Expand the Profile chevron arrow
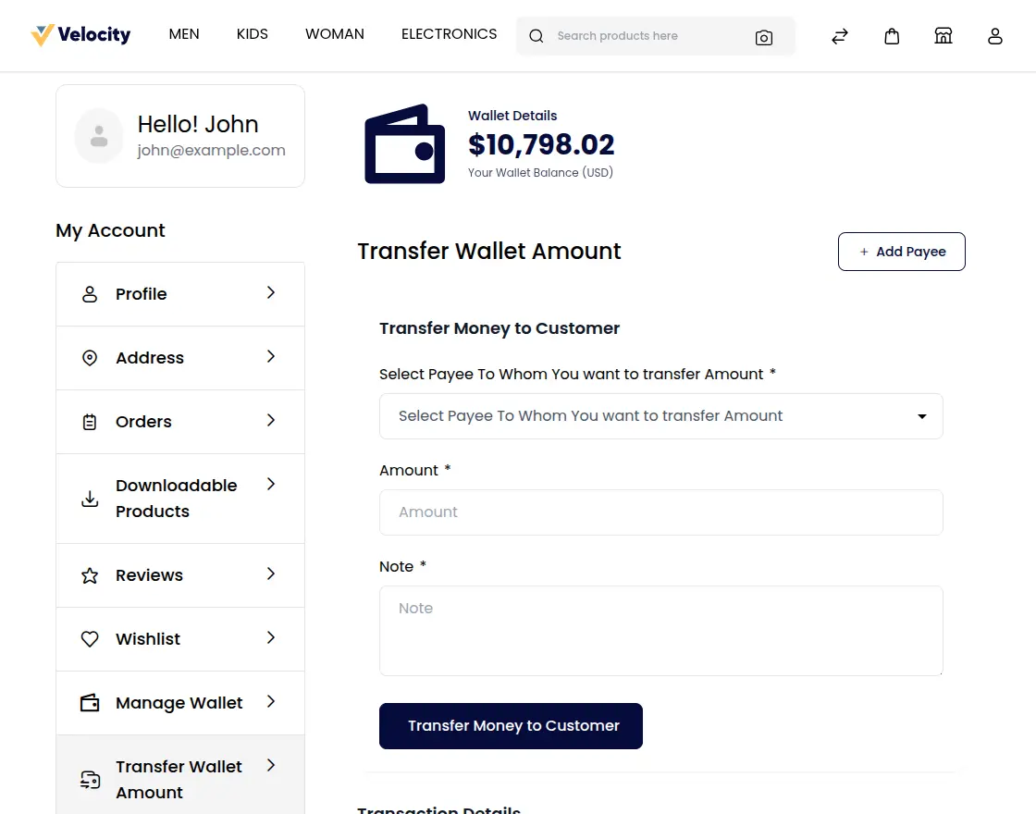The width and height of the screenshot is (1036, 814). click(x=271, y=292)
